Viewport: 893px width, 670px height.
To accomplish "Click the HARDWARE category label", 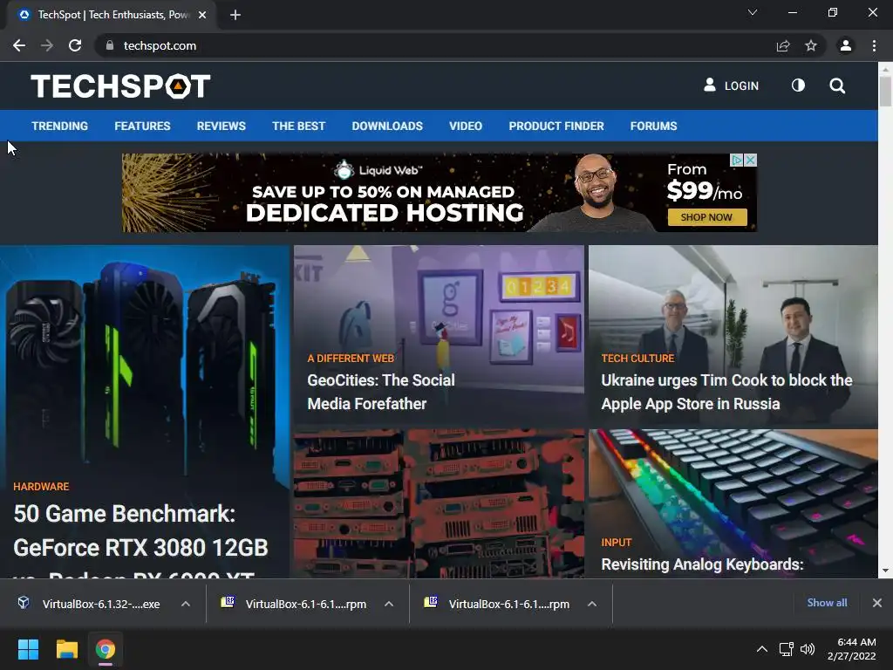I will (x=41, y=487).
